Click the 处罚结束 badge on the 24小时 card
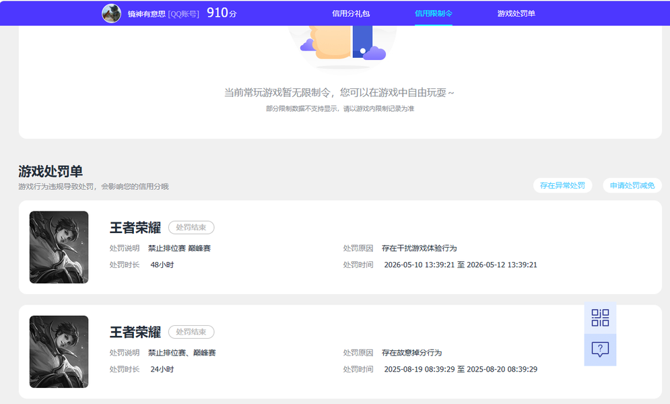 coord(191,332)
